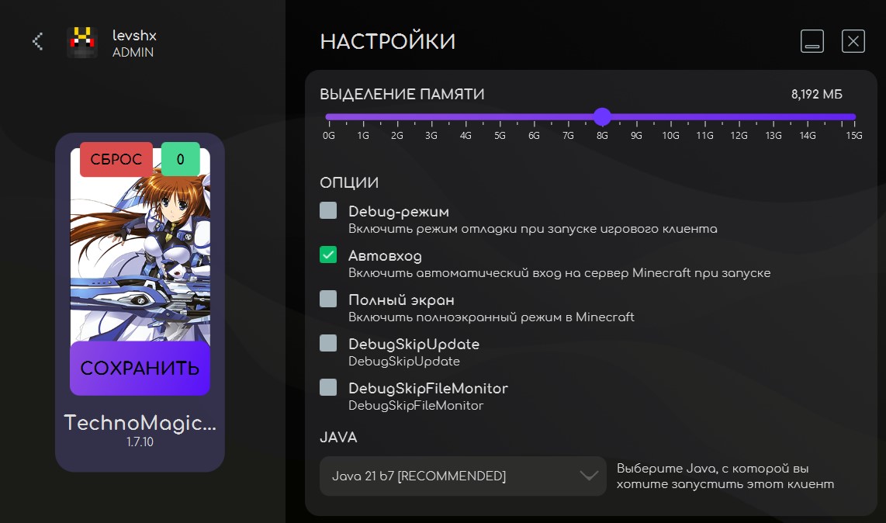Click the close window icon
The image size is (886, 523).
tap(853, 41)
